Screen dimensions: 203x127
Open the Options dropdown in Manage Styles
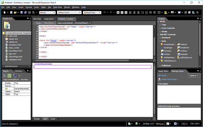coord(194,76)
